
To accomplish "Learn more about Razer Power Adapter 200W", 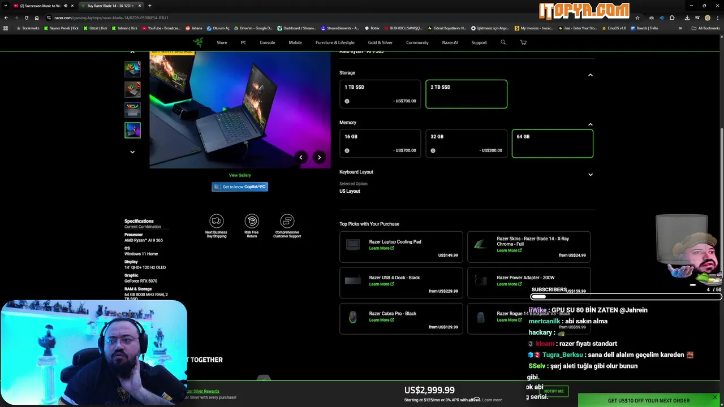I will pos(509,284).
